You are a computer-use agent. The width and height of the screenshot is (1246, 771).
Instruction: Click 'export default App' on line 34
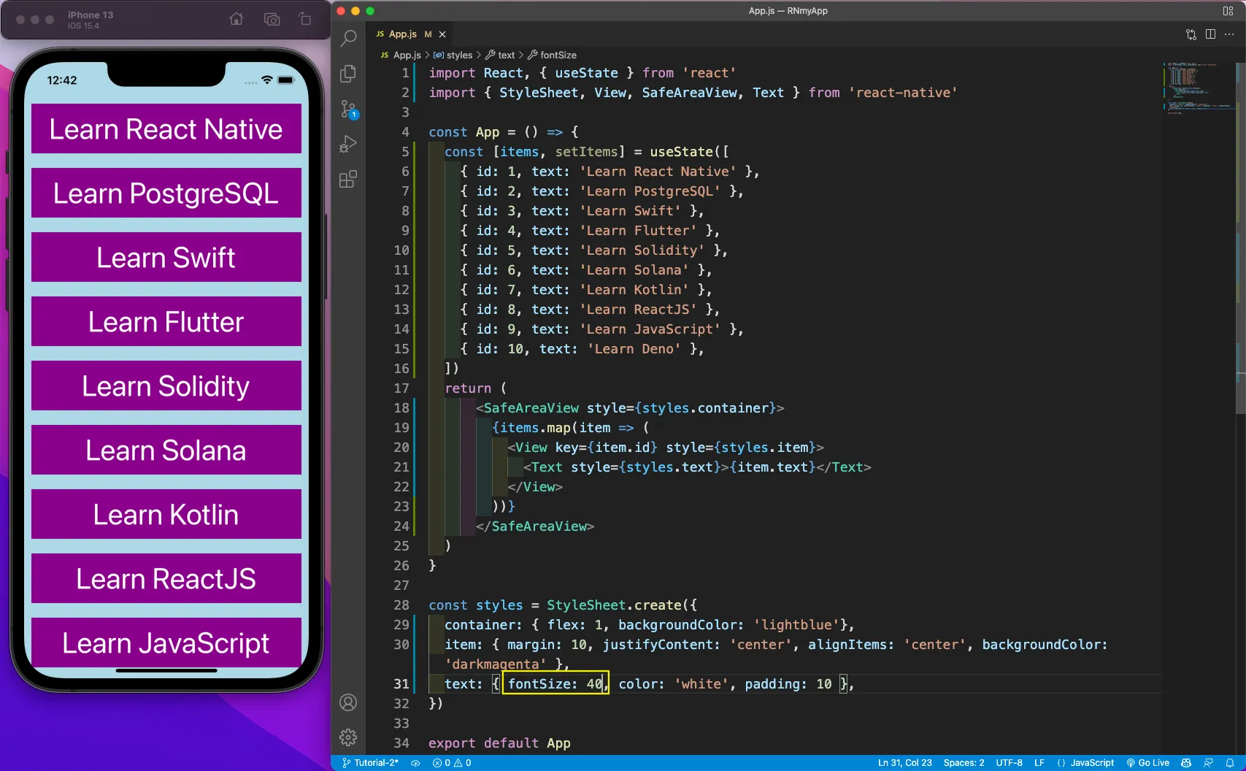coord(499,743)
